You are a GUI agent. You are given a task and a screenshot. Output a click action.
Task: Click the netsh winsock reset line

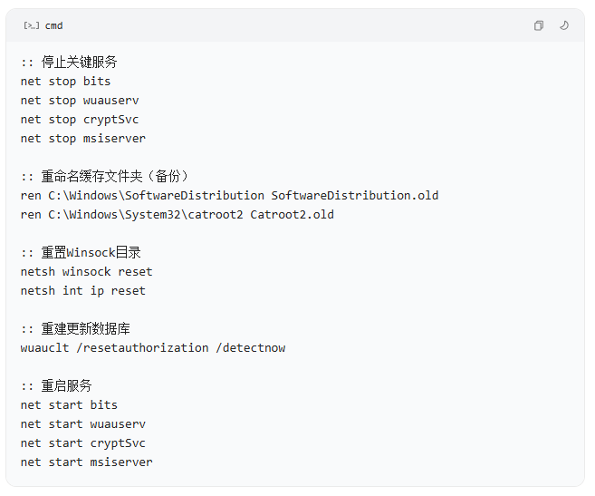(87, 272)
